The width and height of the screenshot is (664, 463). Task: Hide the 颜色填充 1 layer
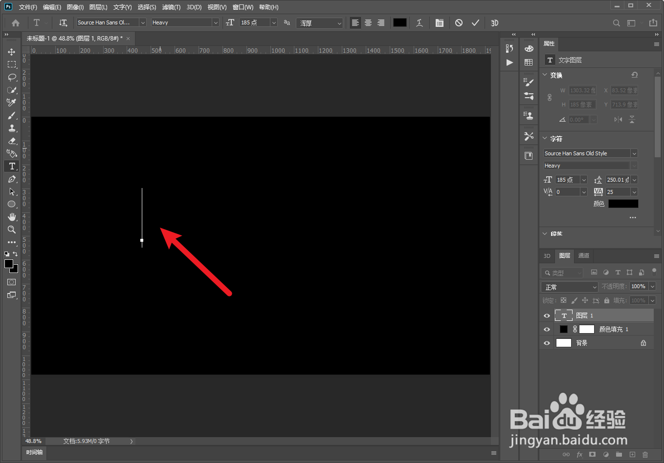point(547,329)
